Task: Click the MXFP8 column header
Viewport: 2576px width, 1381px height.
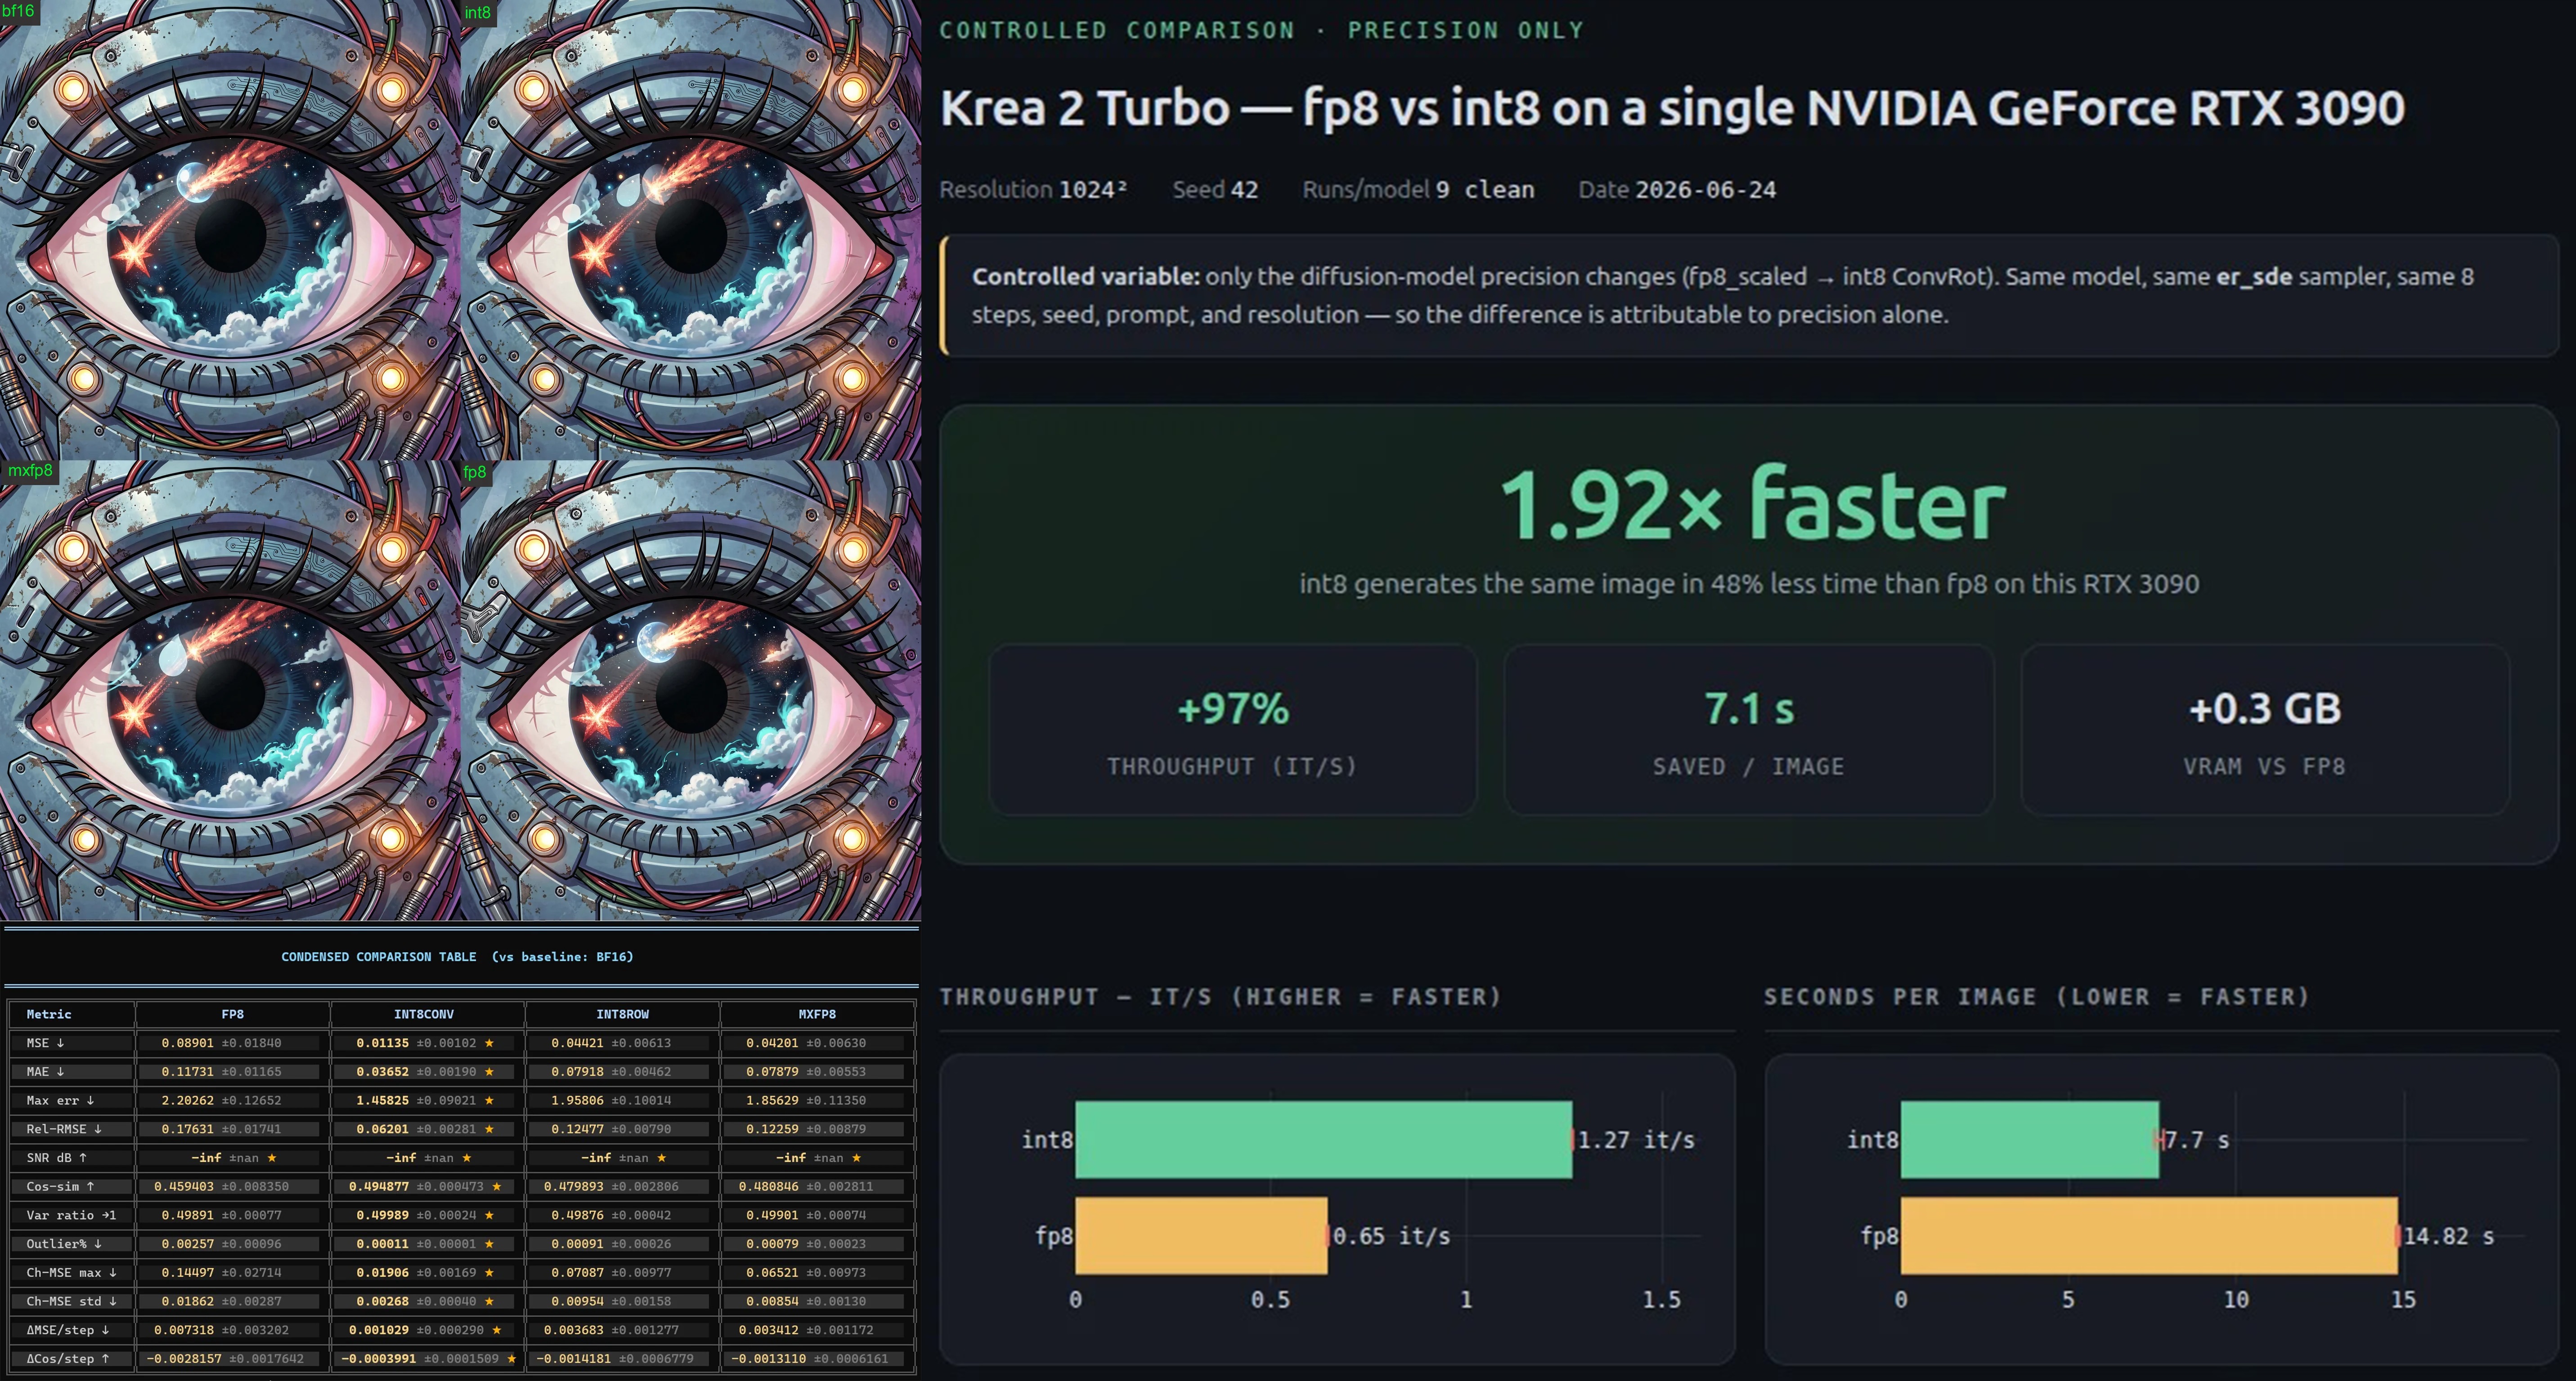Action: pos(817,1013)
